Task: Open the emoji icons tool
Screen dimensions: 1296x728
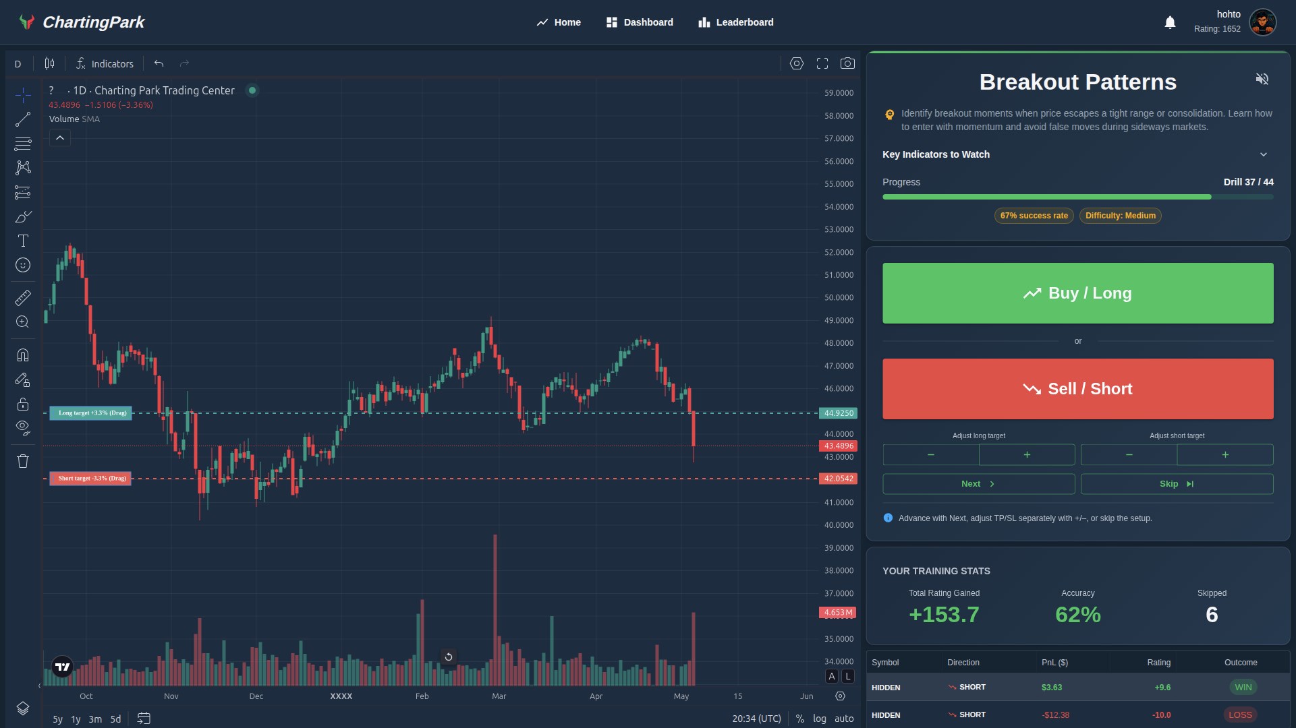Action: [23, 265]
